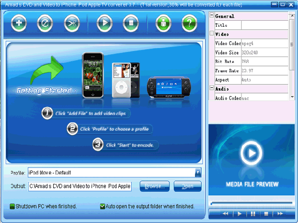
Task: Click the properties panel scroll up arrow
Action: [x=292, y=16]
